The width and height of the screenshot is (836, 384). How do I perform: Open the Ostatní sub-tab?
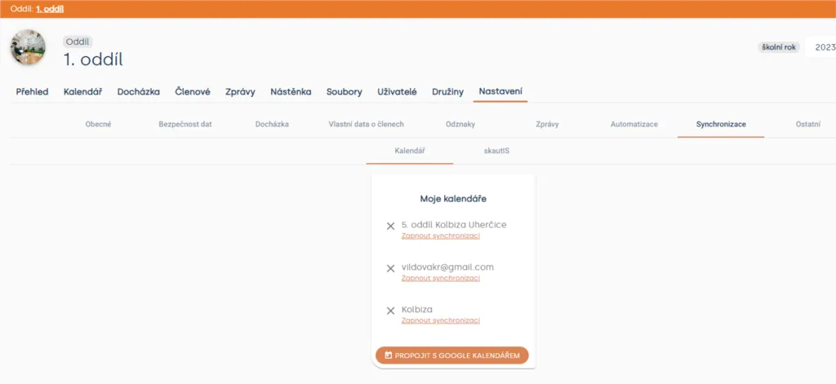(x=807, y=124)
